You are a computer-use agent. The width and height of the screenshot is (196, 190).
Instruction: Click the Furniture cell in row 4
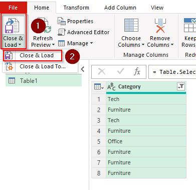pos(146,131)
